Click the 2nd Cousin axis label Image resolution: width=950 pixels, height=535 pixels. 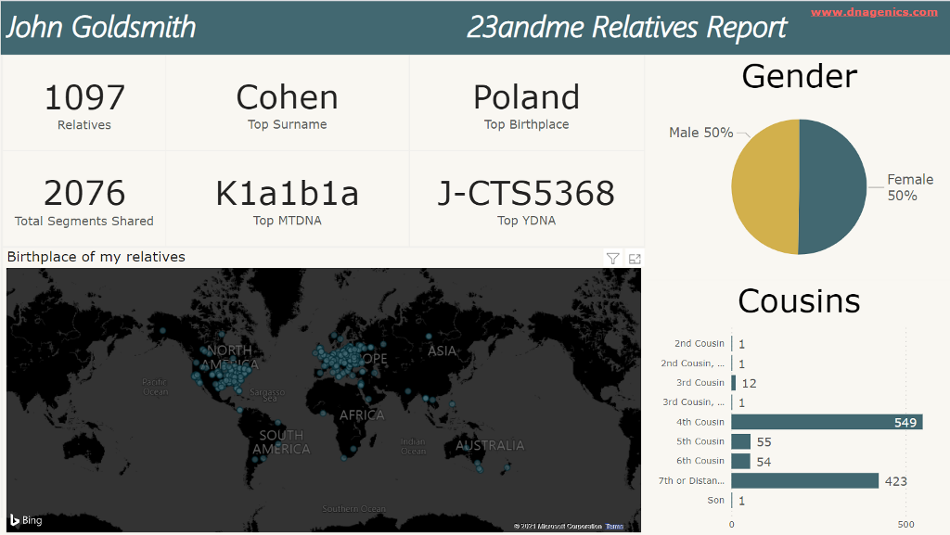click(x=700, y=343)
